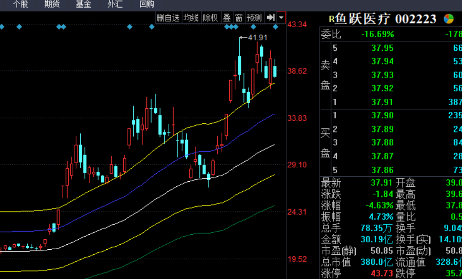Click buy level 3 price 37.88

coord(382,143)
